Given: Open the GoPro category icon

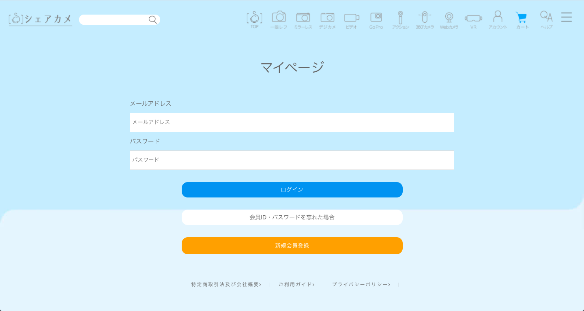Looking at the screenshot, I should (376, 20).
